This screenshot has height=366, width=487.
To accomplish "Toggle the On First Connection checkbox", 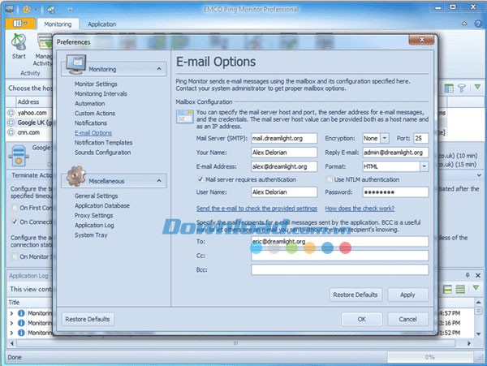I will tap(15, 206).
